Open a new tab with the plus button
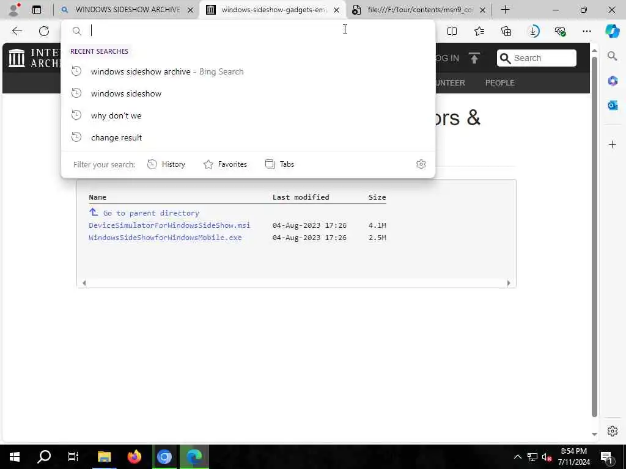This screenshot has height=469, width=626. click(x=505, y=10)
